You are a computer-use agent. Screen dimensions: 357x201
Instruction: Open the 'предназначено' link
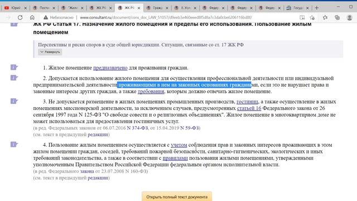[110, 68]
